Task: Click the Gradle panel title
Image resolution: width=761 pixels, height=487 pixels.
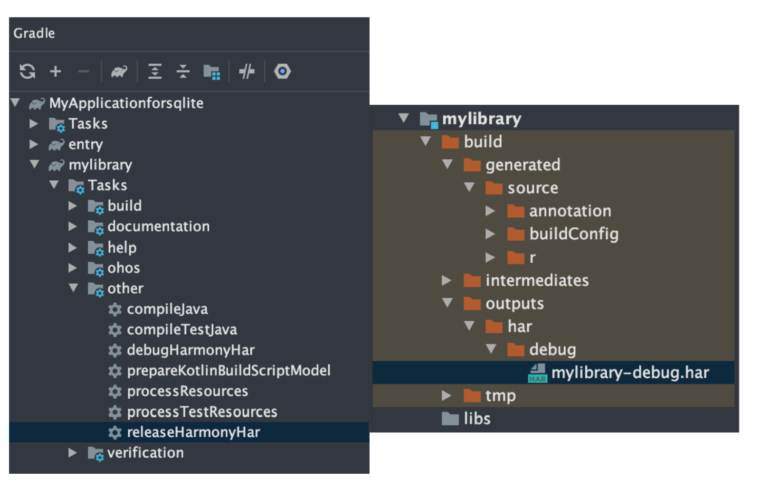Action: (34, 33)
